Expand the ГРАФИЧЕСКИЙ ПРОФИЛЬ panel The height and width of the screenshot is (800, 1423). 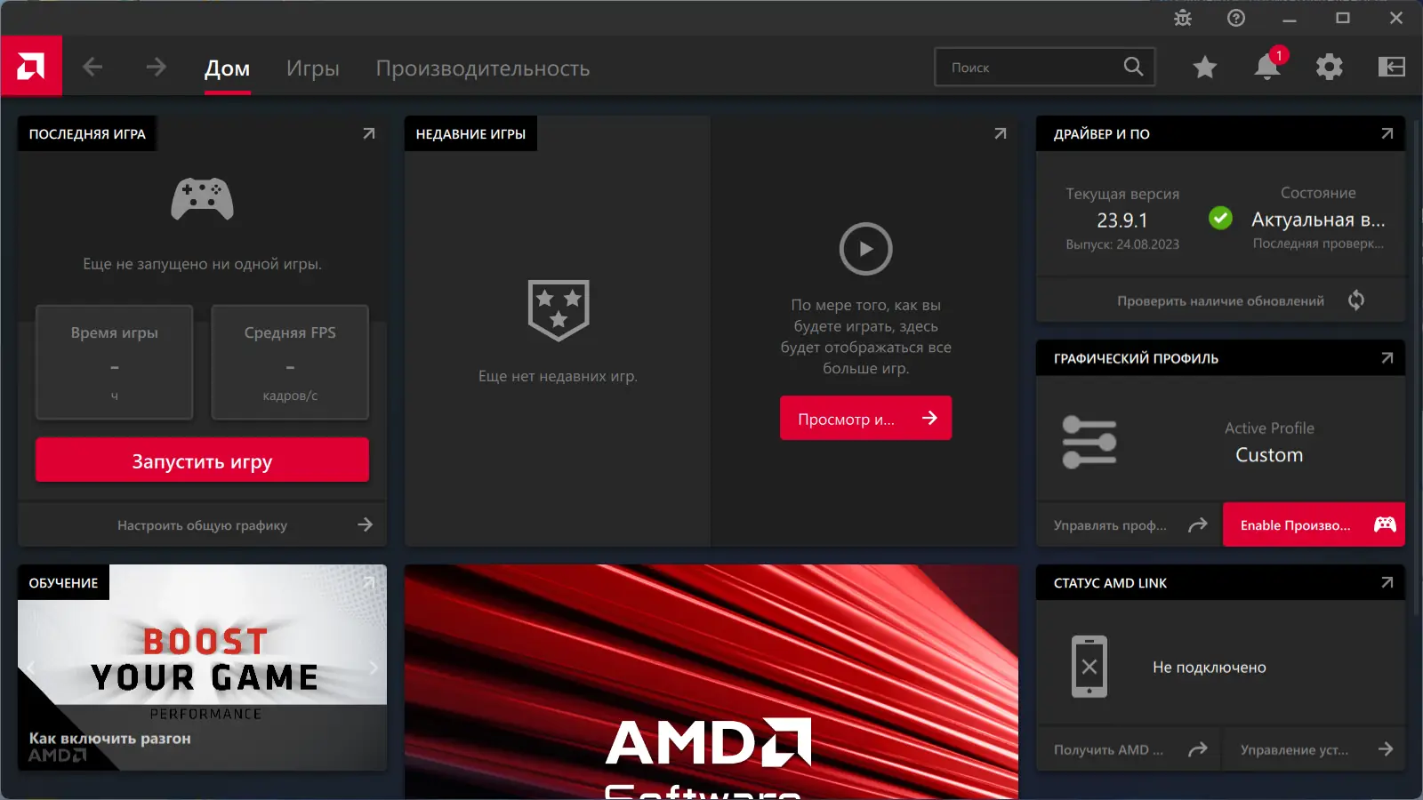point(1387,358)
